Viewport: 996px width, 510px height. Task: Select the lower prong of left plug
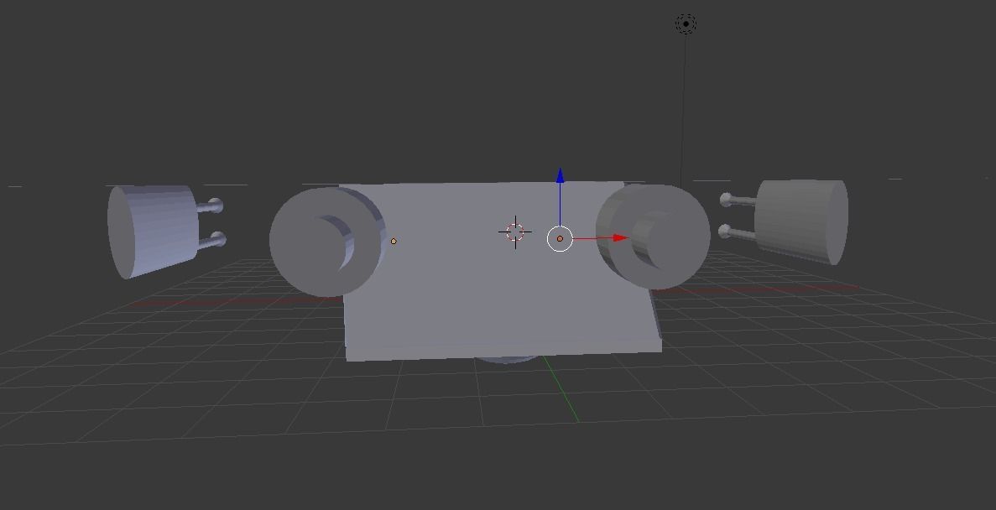212,240
